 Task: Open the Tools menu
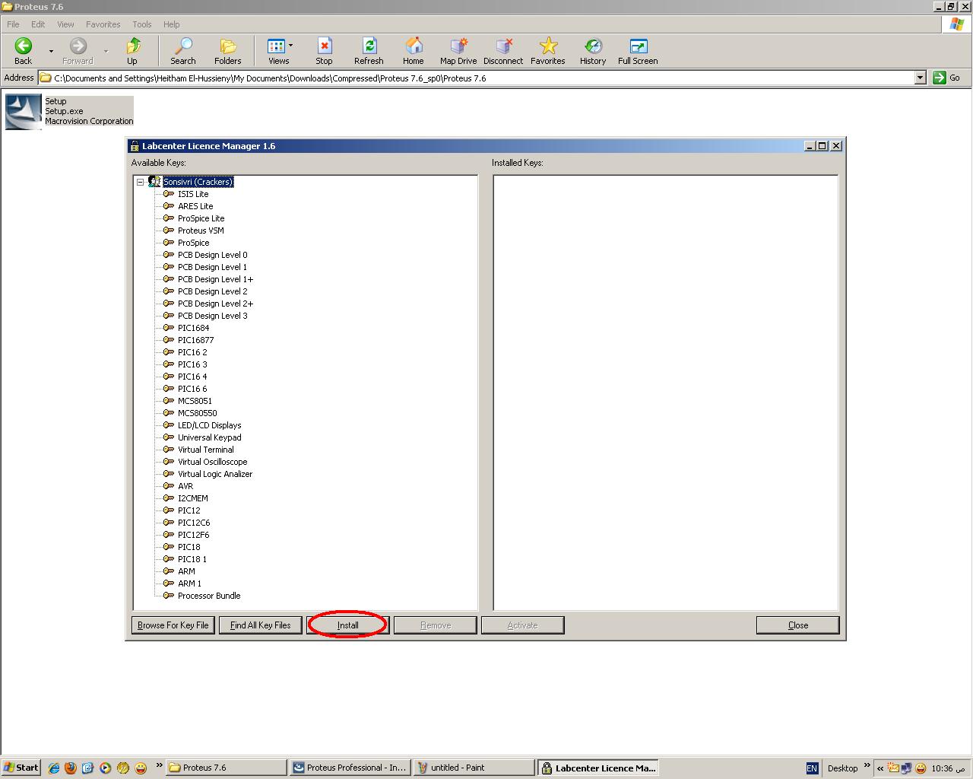[x=142, y=24]
